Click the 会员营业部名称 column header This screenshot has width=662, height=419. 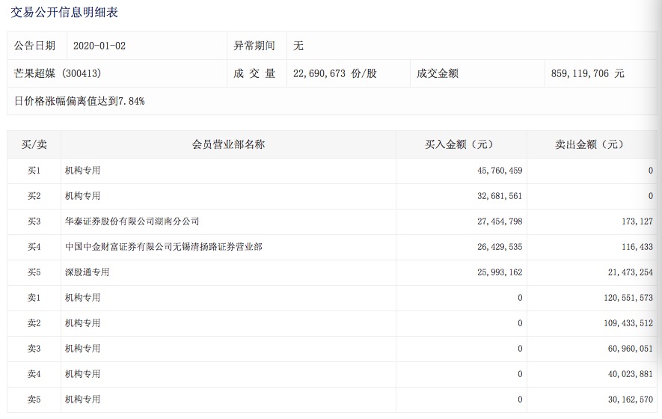click(x=228, y=144)
